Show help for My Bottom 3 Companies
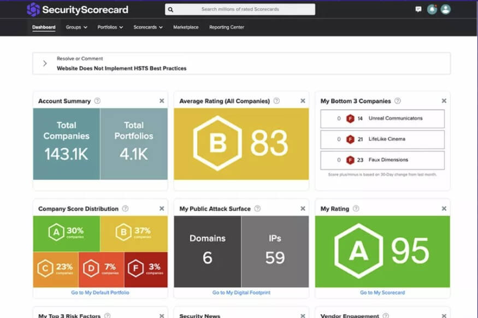 pos(398,101)
